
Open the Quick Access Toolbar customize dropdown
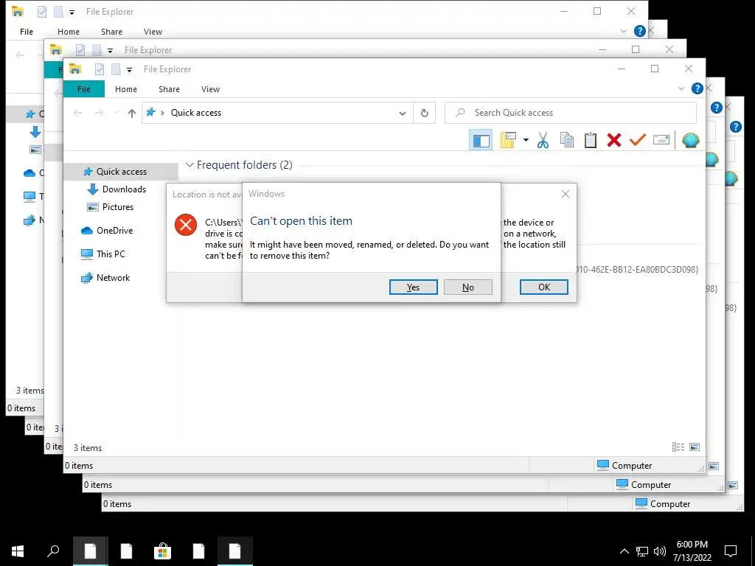(x=129, y=70)
